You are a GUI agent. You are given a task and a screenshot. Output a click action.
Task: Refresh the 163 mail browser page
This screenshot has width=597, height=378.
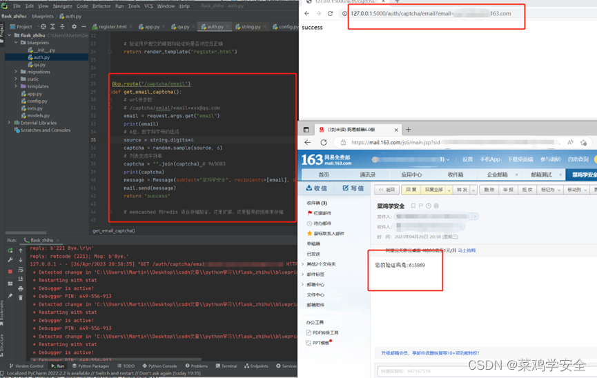[x=324, y=142]
